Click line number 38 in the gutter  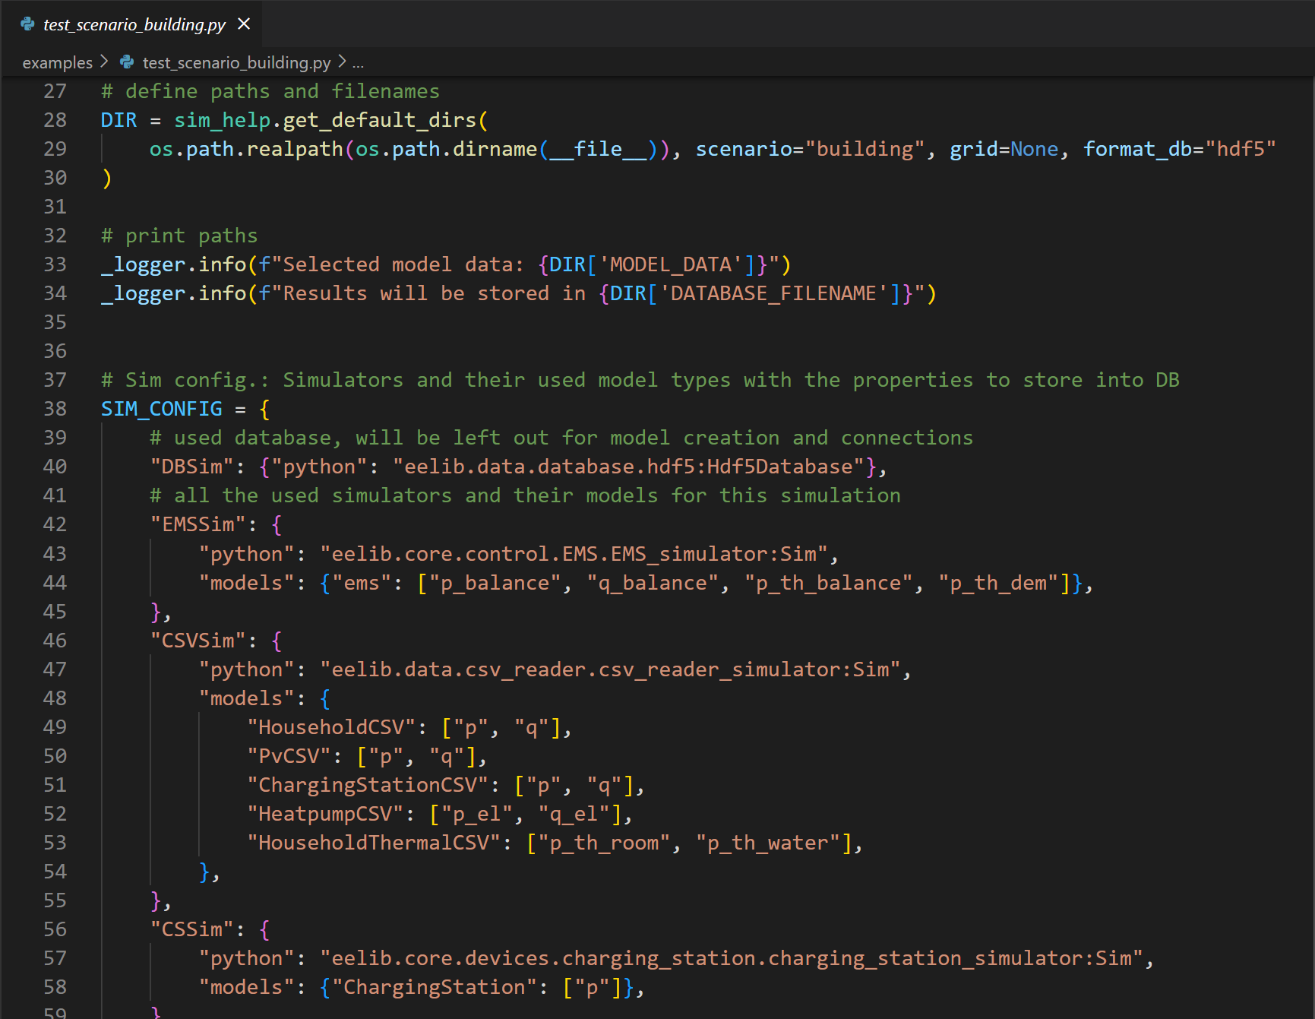click(x=55, y=409)
